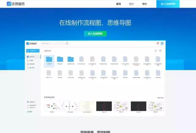Click the sidebar item with the diamond icon
The width and height of the screenshot is (196, 133).
click(31, 102)
